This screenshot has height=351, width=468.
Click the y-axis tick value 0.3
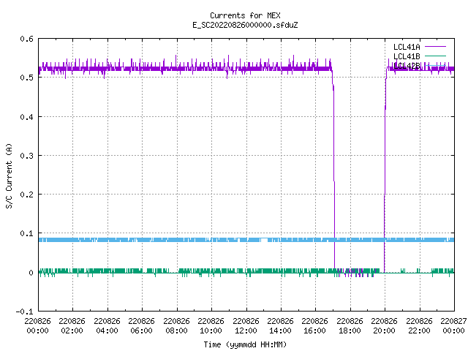point(26,156)
